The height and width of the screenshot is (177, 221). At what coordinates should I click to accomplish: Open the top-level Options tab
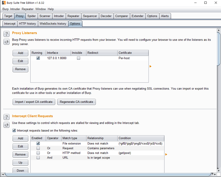click(152, 16)
